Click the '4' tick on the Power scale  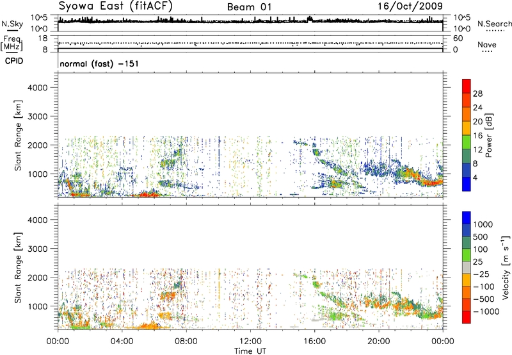pos(475,177)
